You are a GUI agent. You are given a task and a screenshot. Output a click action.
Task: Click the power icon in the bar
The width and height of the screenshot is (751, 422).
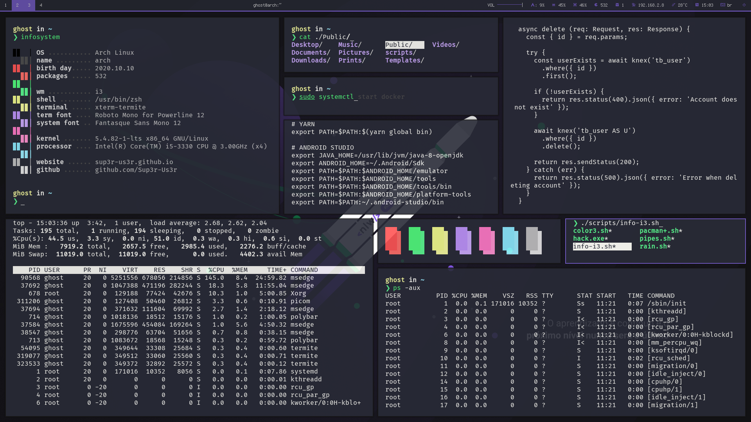click(x=744, y=5)
